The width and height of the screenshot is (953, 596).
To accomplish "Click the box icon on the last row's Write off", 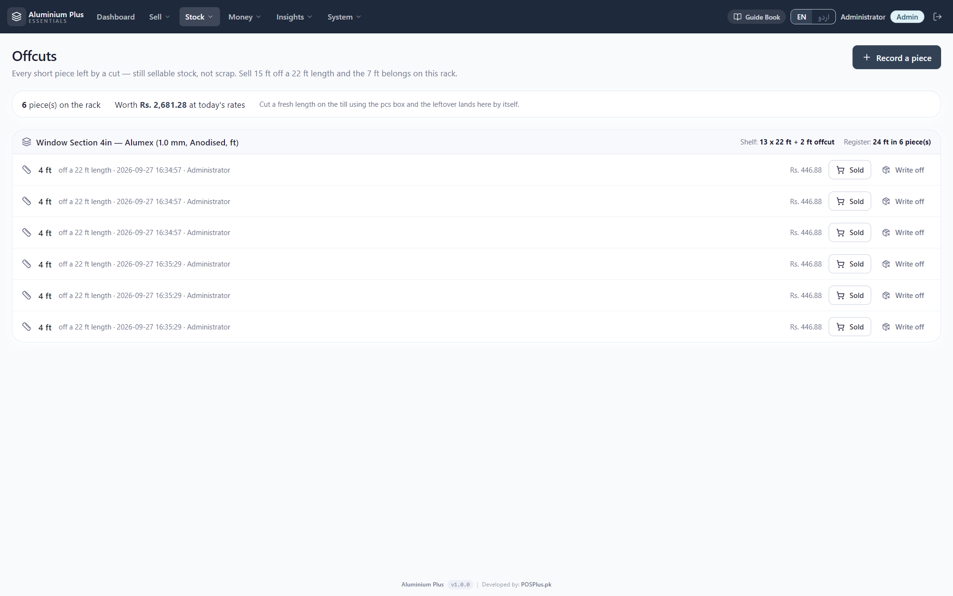I will point(886,327).
